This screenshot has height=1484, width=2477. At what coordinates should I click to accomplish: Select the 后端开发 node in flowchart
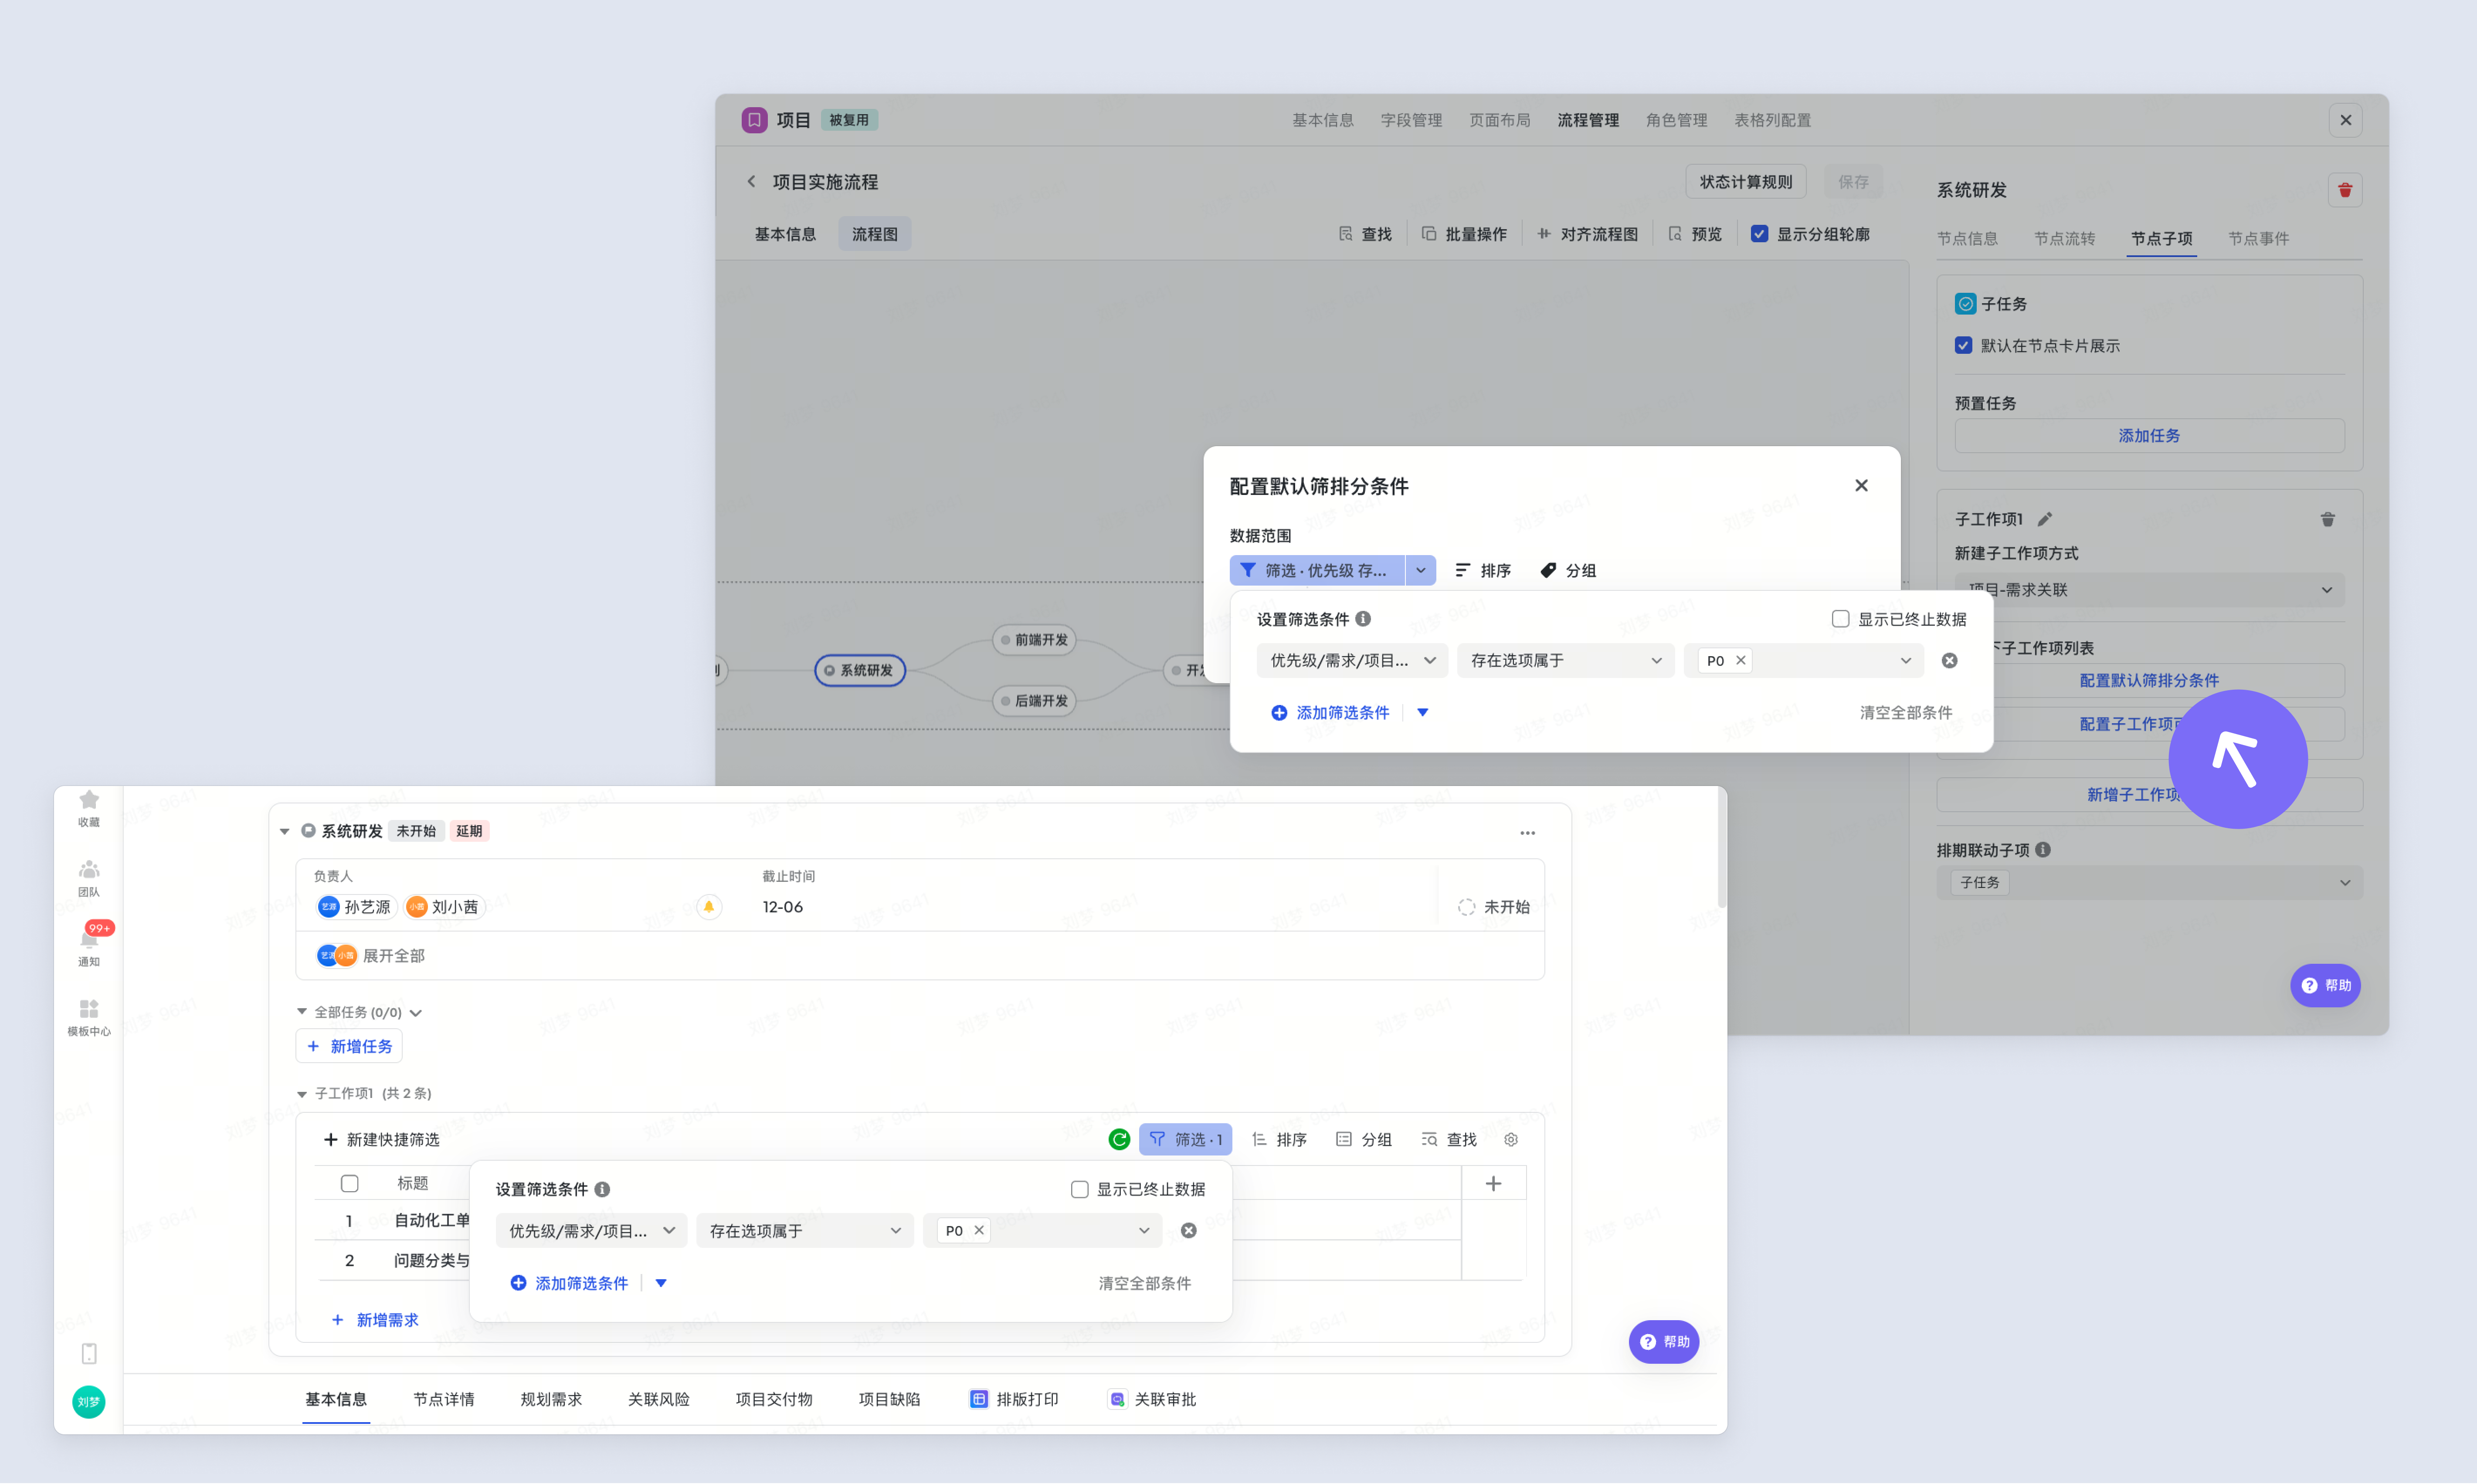[1034, 701]
